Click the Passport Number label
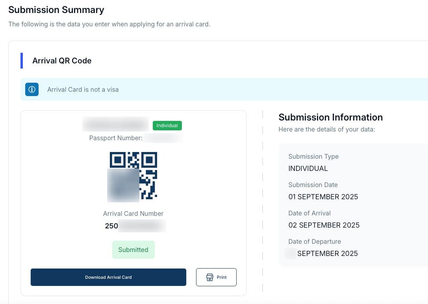The height and width of the screenshot is (304, 428). 116,138
